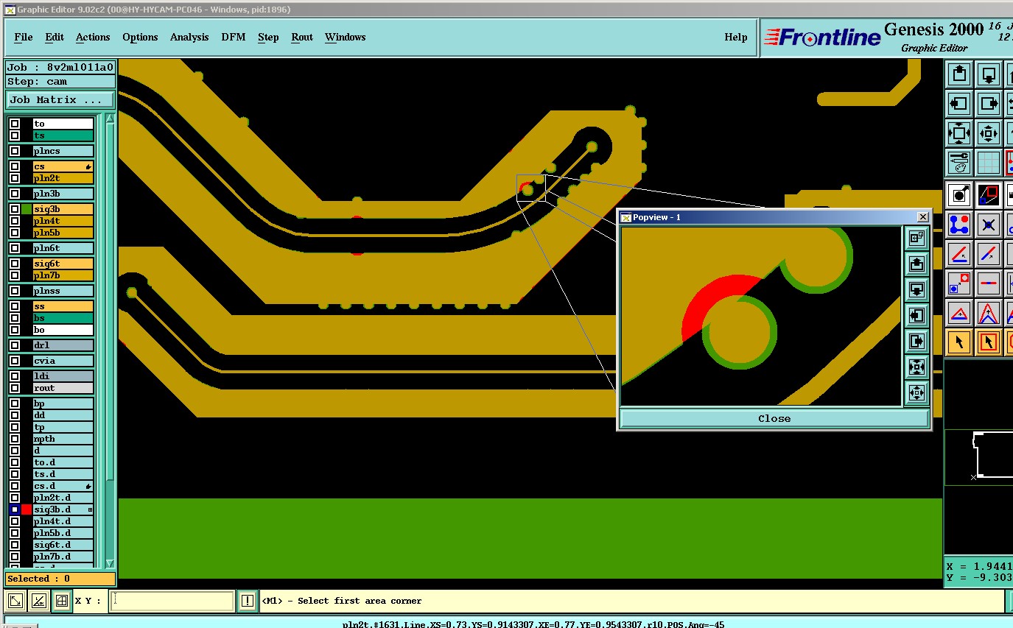Image resolution: width=1013 pixels, height=628 pixels.
Task: Open the Options menu
Action: pyautogui.click(x=140, y=37)
